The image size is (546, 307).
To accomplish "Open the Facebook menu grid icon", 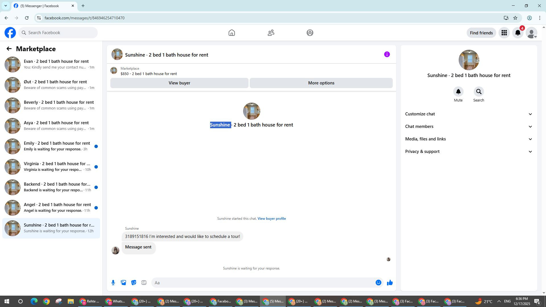I will [504, 33].
